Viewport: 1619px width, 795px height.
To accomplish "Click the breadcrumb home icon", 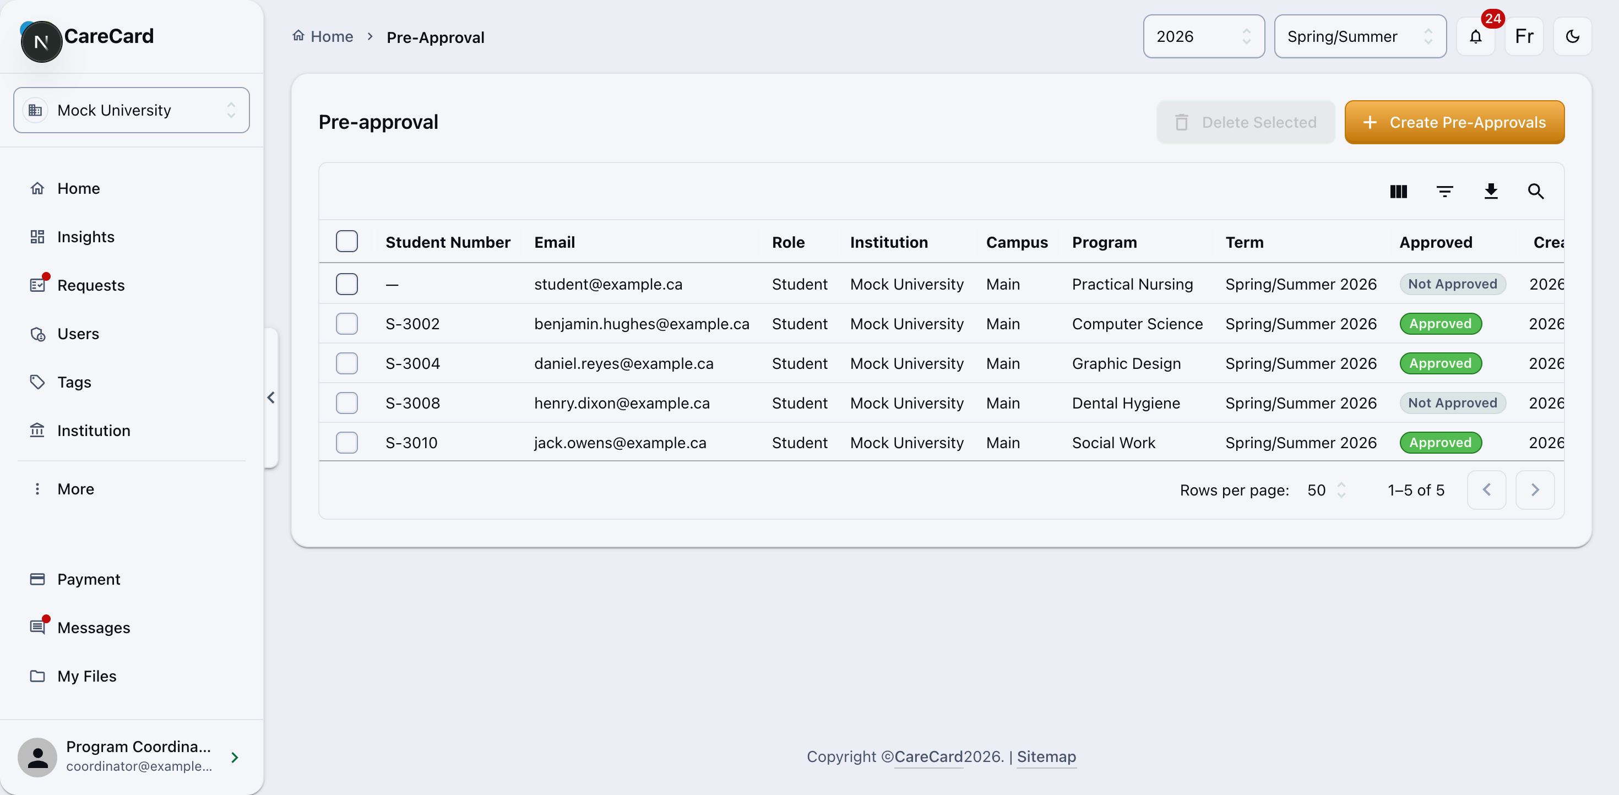I will (298, 36).
